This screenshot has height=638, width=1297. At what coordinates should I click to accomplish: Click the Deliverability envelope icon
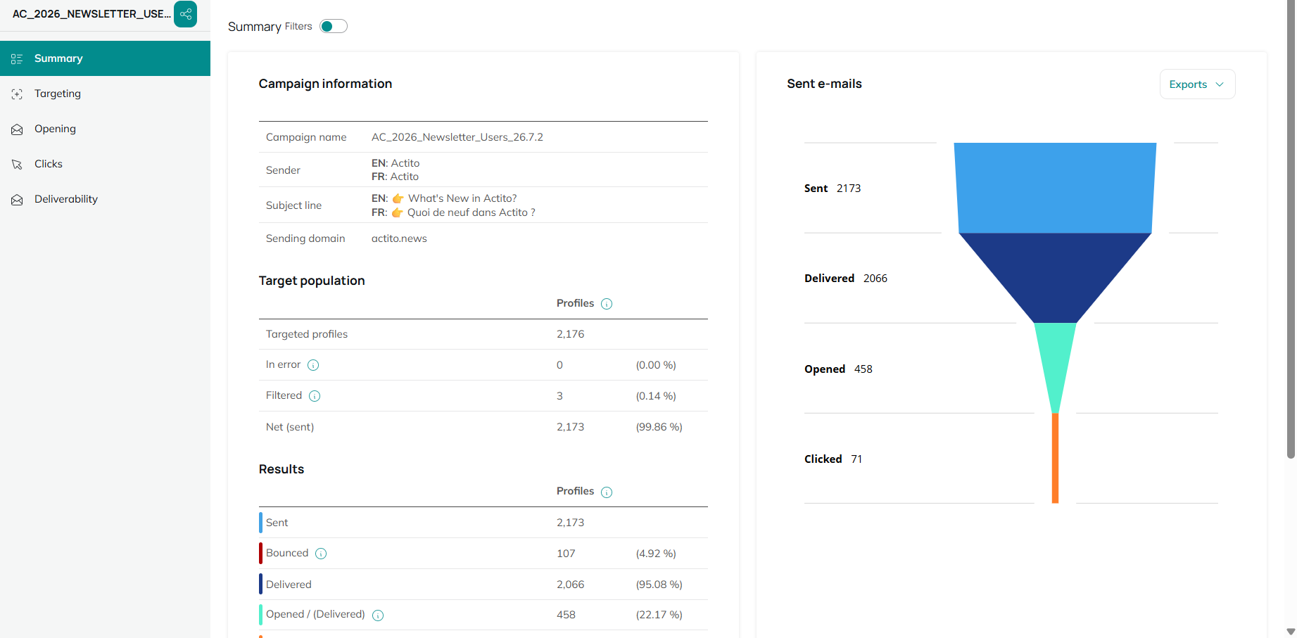tap(17, 200)
